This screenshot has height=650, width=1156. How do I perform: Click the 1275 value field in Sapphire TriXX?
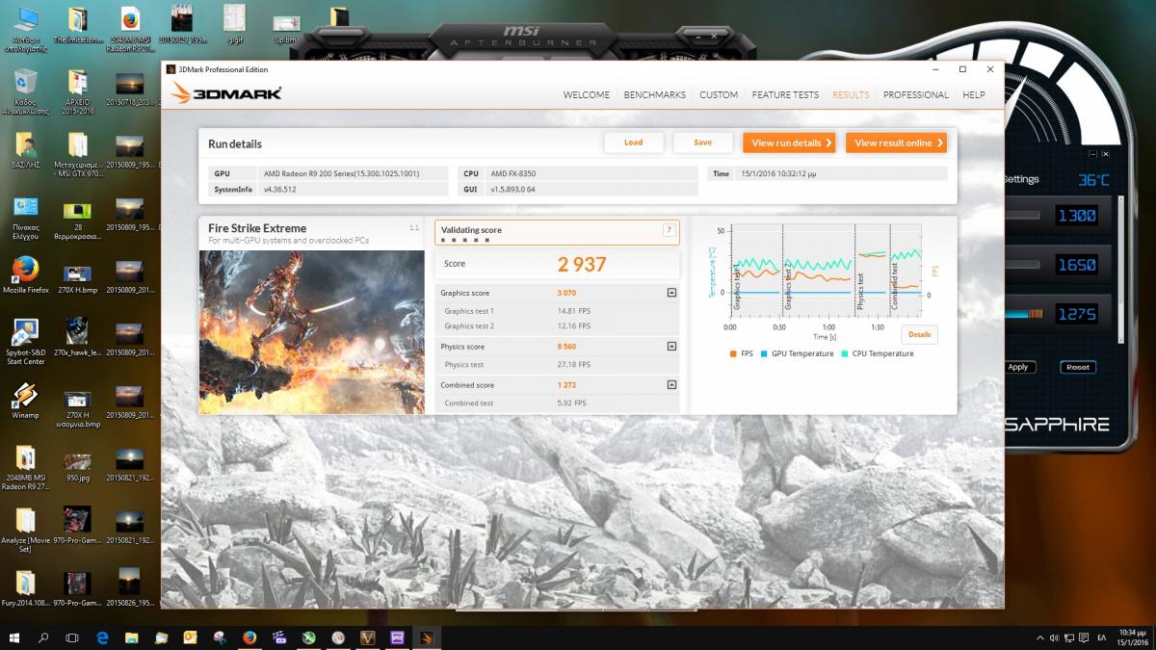click(1077, 314)
